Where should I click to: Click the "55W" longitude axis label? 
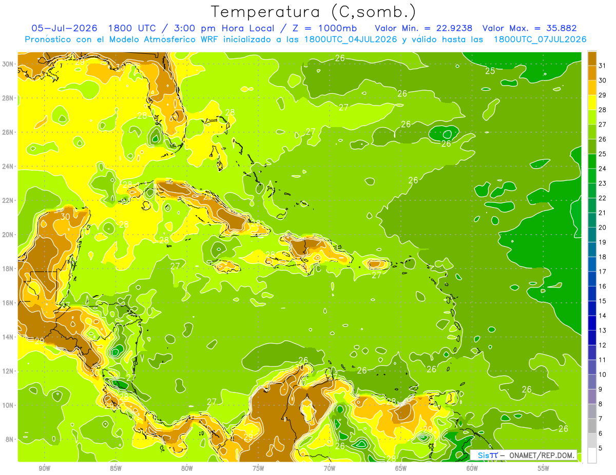(543, 468)
